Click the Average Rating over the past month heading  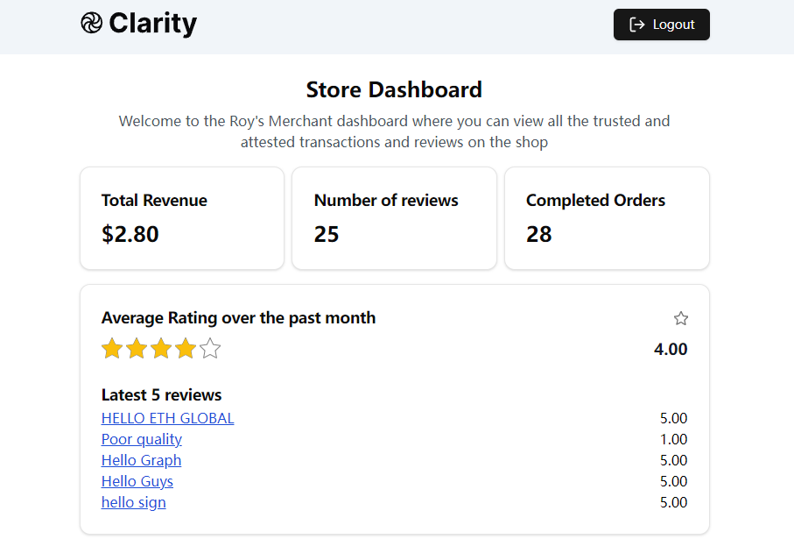238,318
